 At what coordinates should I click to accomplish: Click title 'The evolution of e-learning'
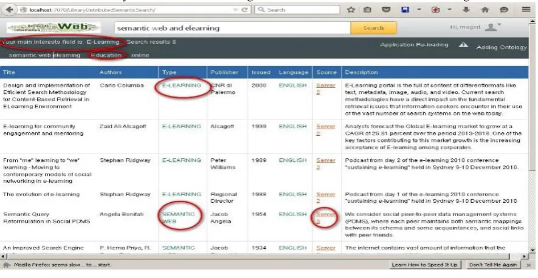(41, 194)
